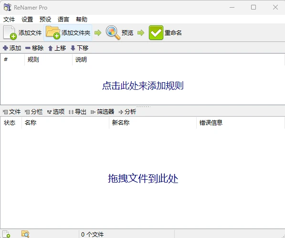Click the 新名称 column header
This screenshot has height=238, width=285.
point(121,123)
